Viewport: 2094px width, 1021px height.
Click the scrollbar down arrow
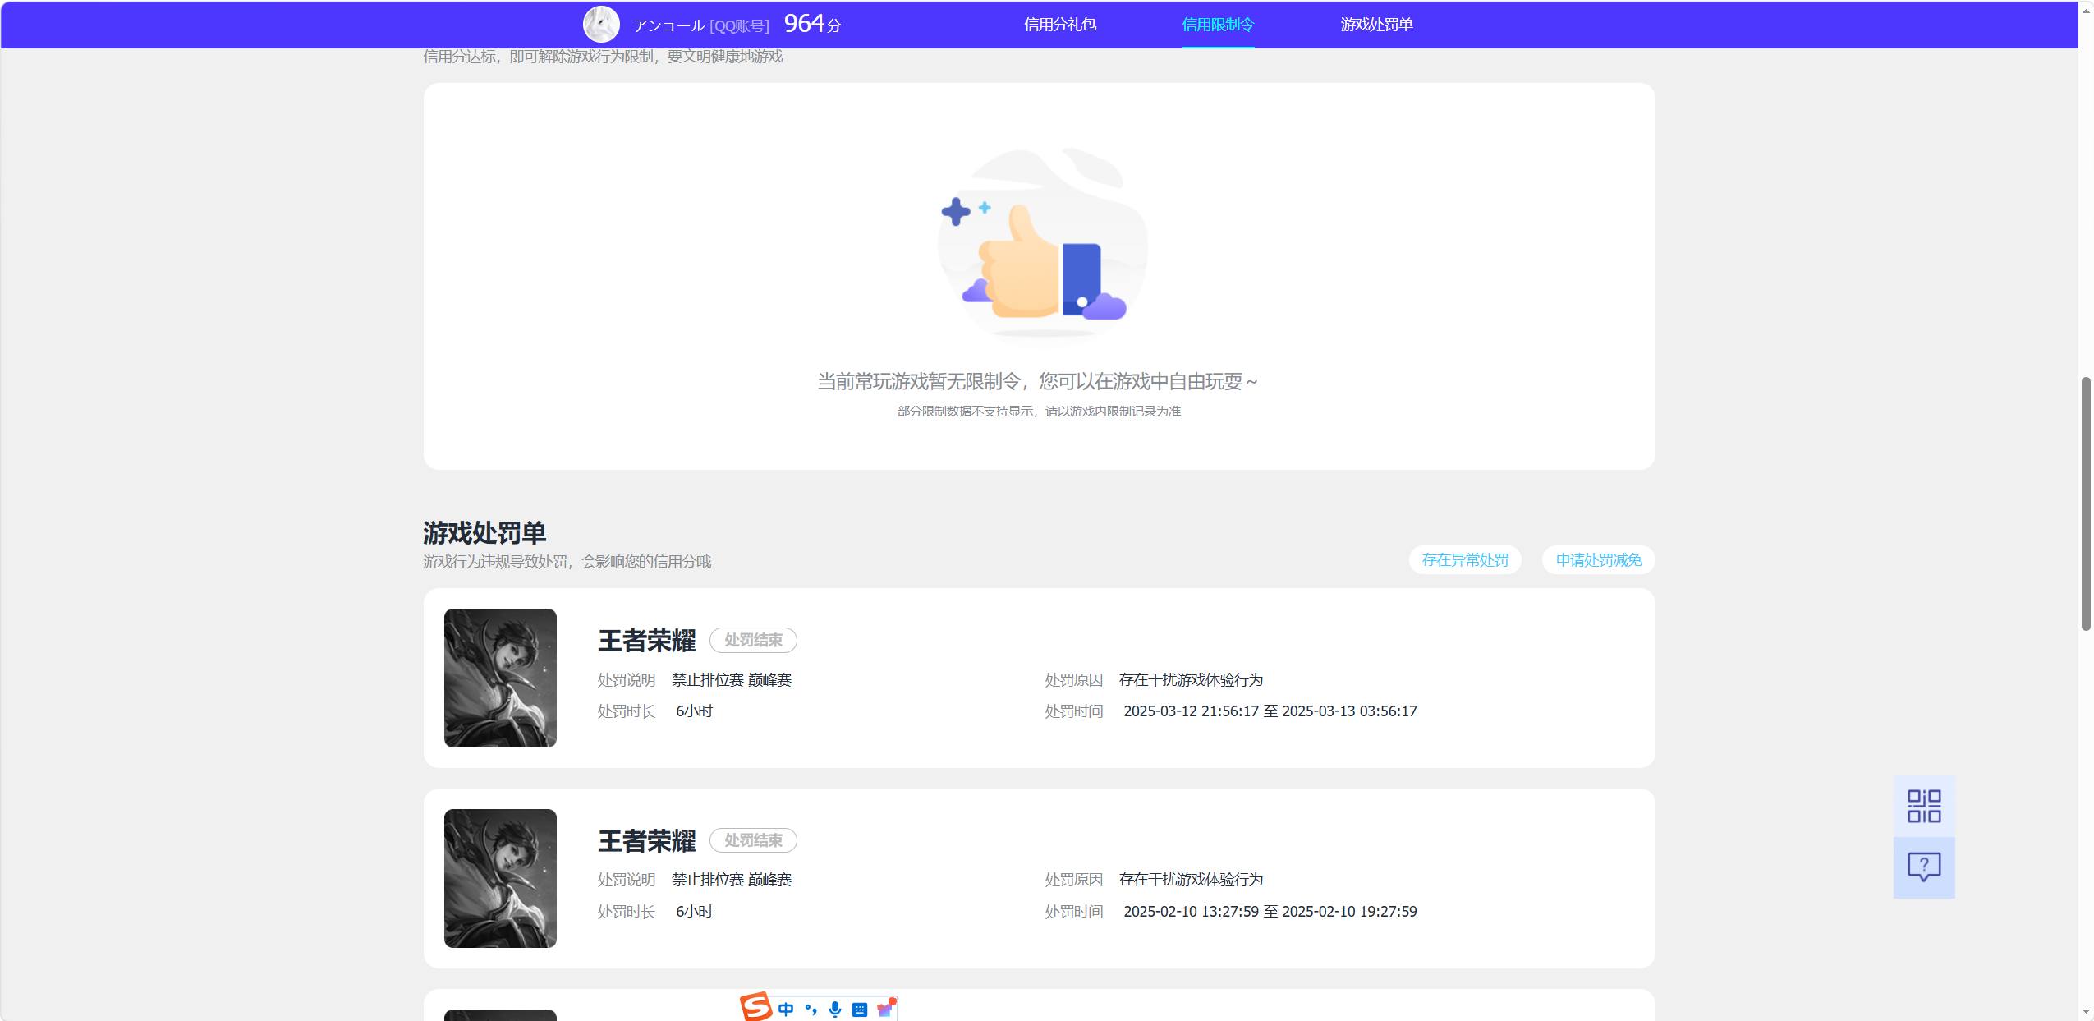2086,1012
